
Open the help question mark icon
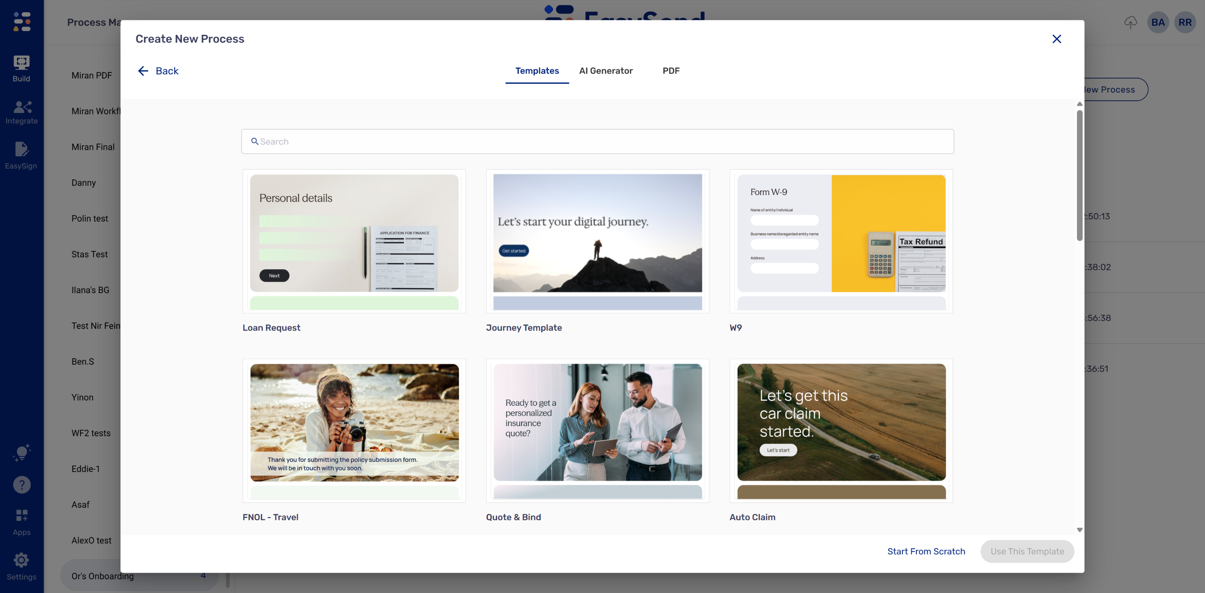[22, 485]
